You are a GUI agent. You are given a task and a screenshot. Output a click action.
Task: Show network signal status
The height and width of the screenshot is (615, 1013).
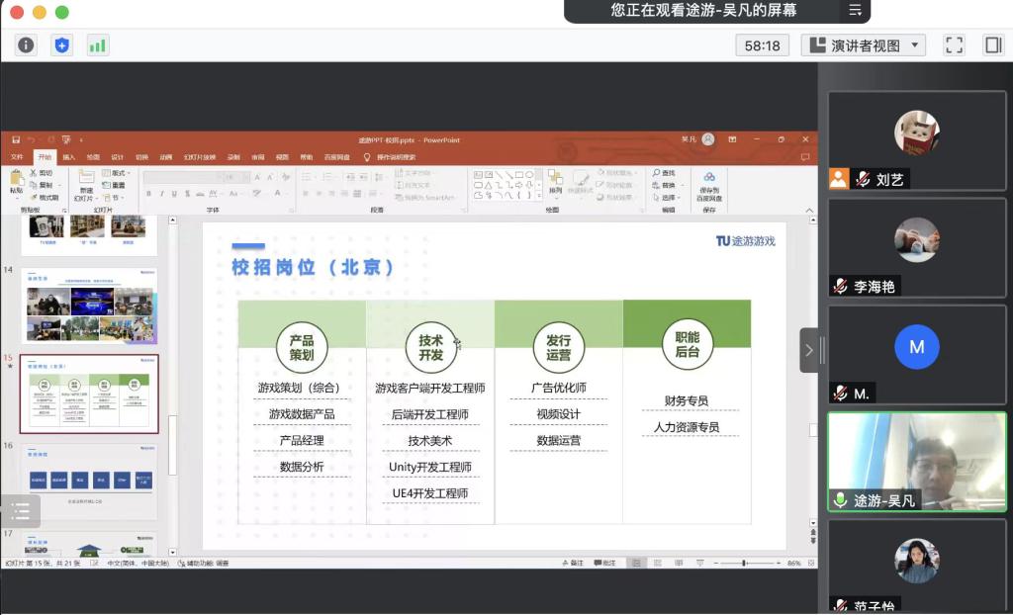pos(98,44)
